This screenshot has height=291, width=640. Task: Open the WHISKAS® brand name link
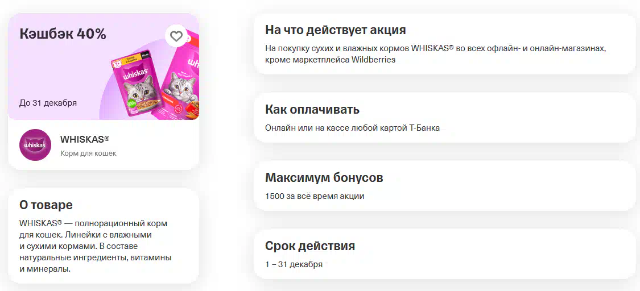point(85,139)
